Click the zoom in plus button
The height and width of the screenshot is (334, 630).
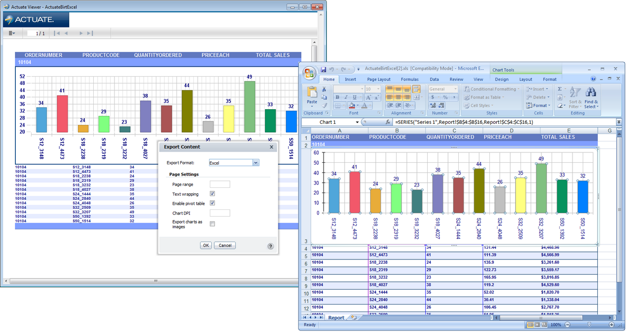611,325
